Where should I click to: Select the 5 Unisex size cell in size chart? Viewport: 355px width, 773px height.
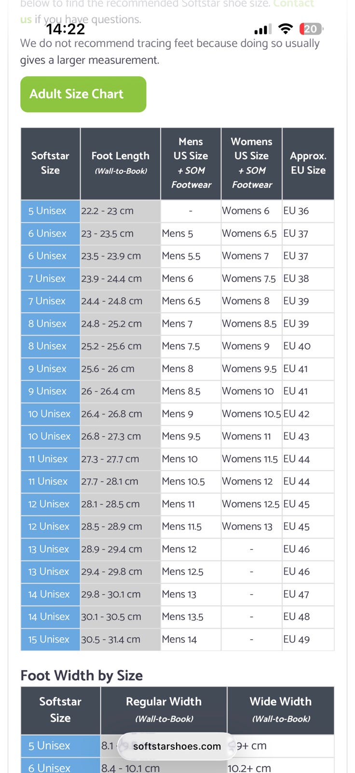pyautogui.click(x=50, y=211)
